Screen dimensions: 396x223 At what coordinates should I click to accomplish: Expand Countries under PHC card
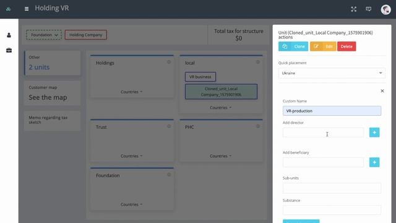pos(220,156)
